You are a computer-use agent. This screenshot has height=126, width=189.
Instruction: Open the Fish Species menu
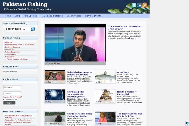(30, 16)
